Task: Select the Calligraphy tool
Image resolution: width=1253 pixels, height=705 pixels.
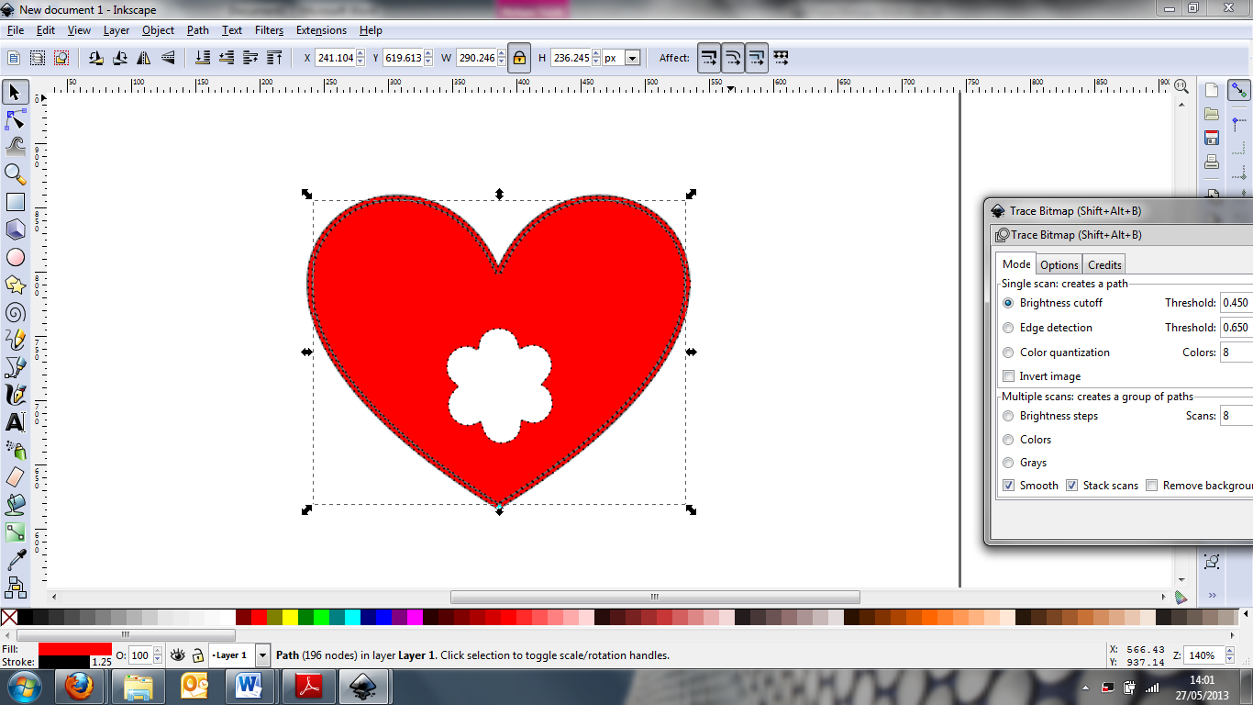Action: (16, 395)
